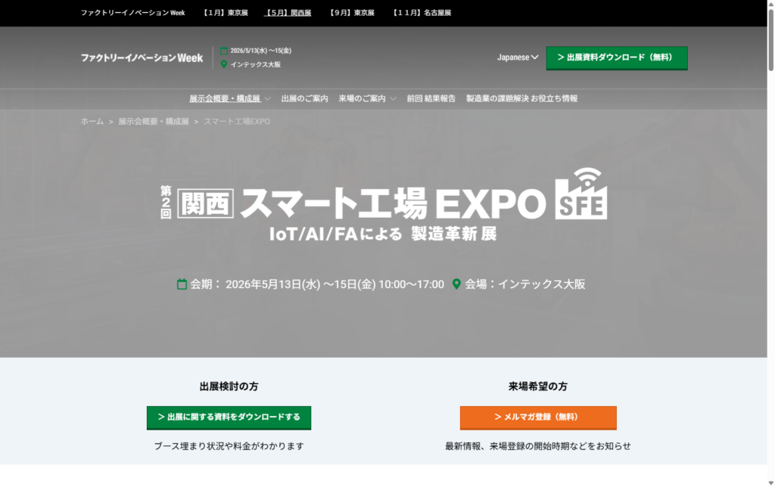Click the location pin icon beside インテックス大阪 in header
Screen dimensions: 775x487
point(223,64)
